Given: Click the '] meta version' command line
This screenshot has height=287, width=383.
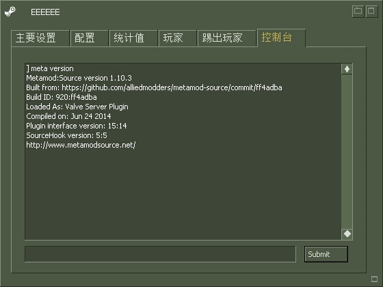Looking at the screenshot, I should [x=50, y=68].
